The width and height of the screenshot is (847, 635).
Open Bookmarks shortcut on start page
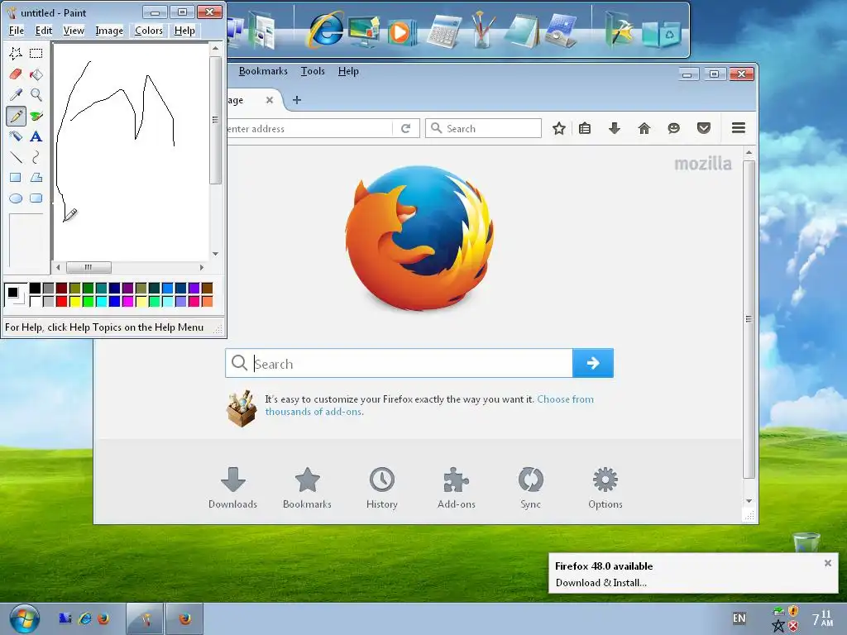click(x=308, y=488)
